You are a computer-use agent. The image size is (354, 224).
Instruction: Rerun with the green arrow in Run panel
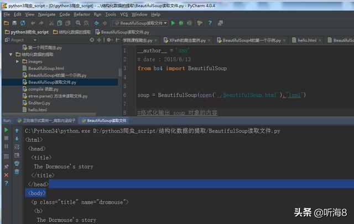[x=6, y=130]
